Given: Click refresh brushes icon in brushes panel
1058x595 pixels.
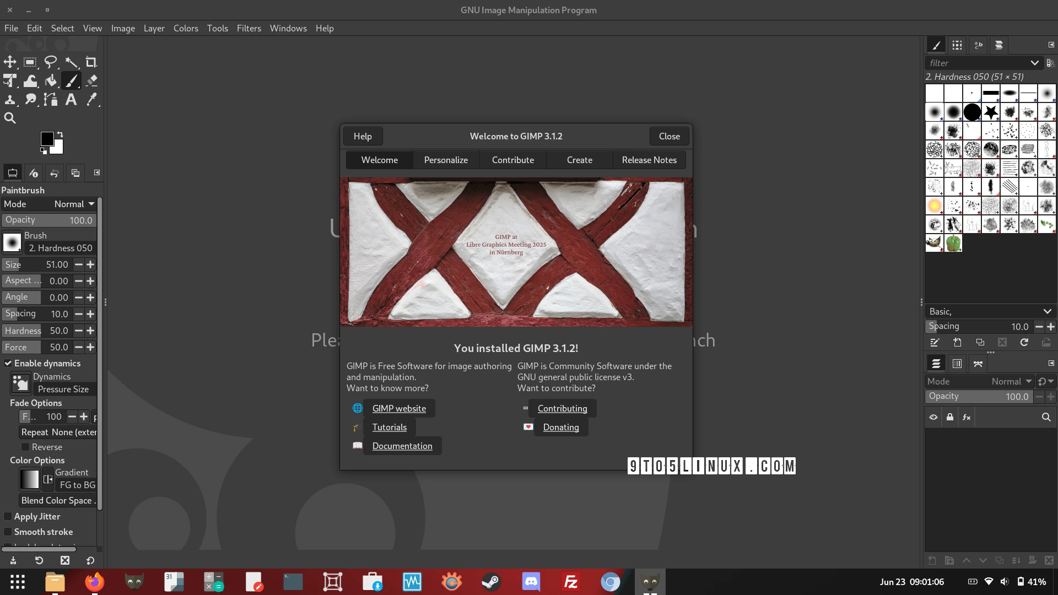Looking at the screenshot, I should 1024,343.
